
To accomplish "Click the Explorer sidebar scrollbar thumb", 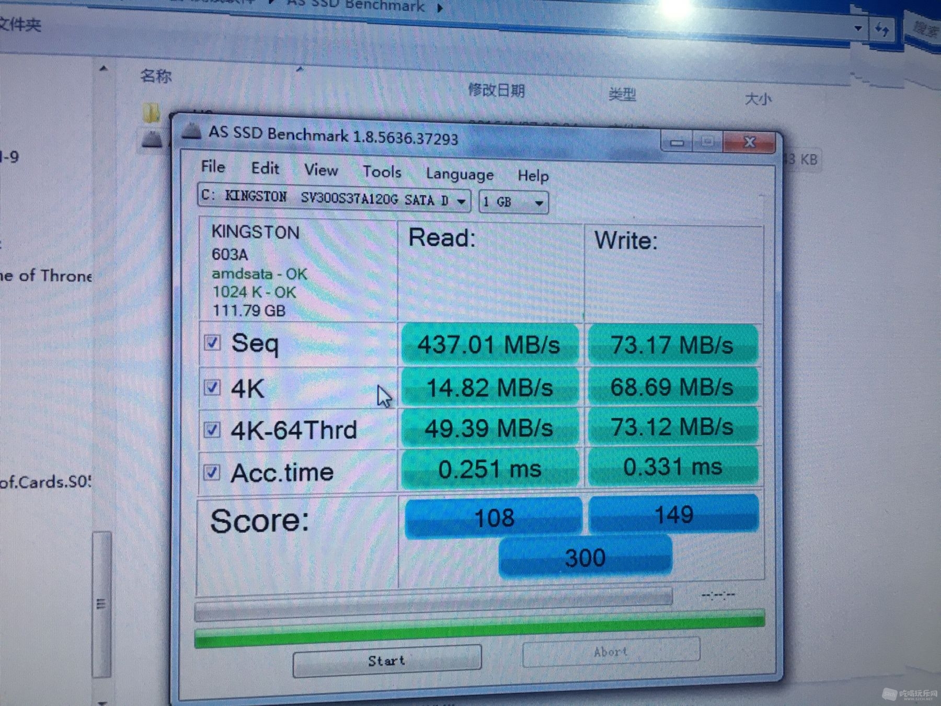I will tap(102, 604).
